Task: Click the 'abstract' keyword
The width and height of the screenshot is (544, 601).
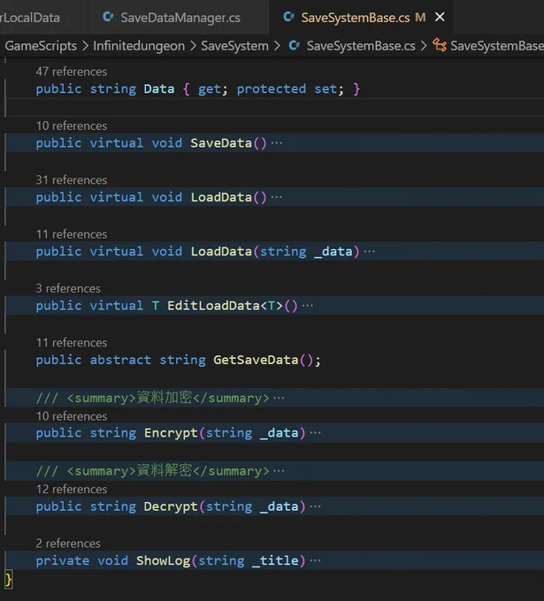Action: click(x=120, y=360)
